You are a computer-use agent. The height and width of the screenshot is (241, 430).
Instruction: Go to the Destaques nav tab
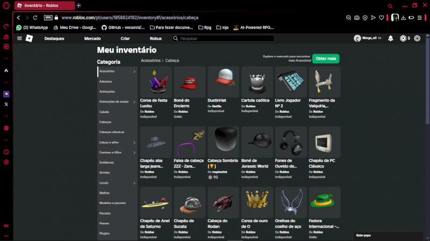click(x=54, y=38)
